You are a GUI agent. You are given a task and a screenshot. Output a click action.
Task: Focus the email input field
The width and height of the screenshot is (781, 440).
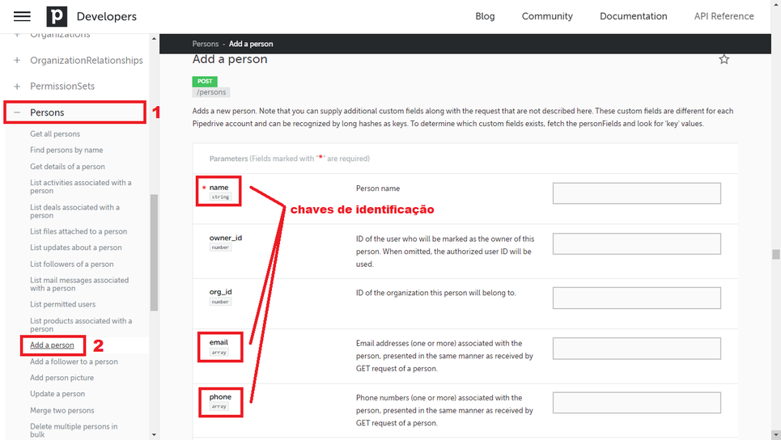(637, 349)
